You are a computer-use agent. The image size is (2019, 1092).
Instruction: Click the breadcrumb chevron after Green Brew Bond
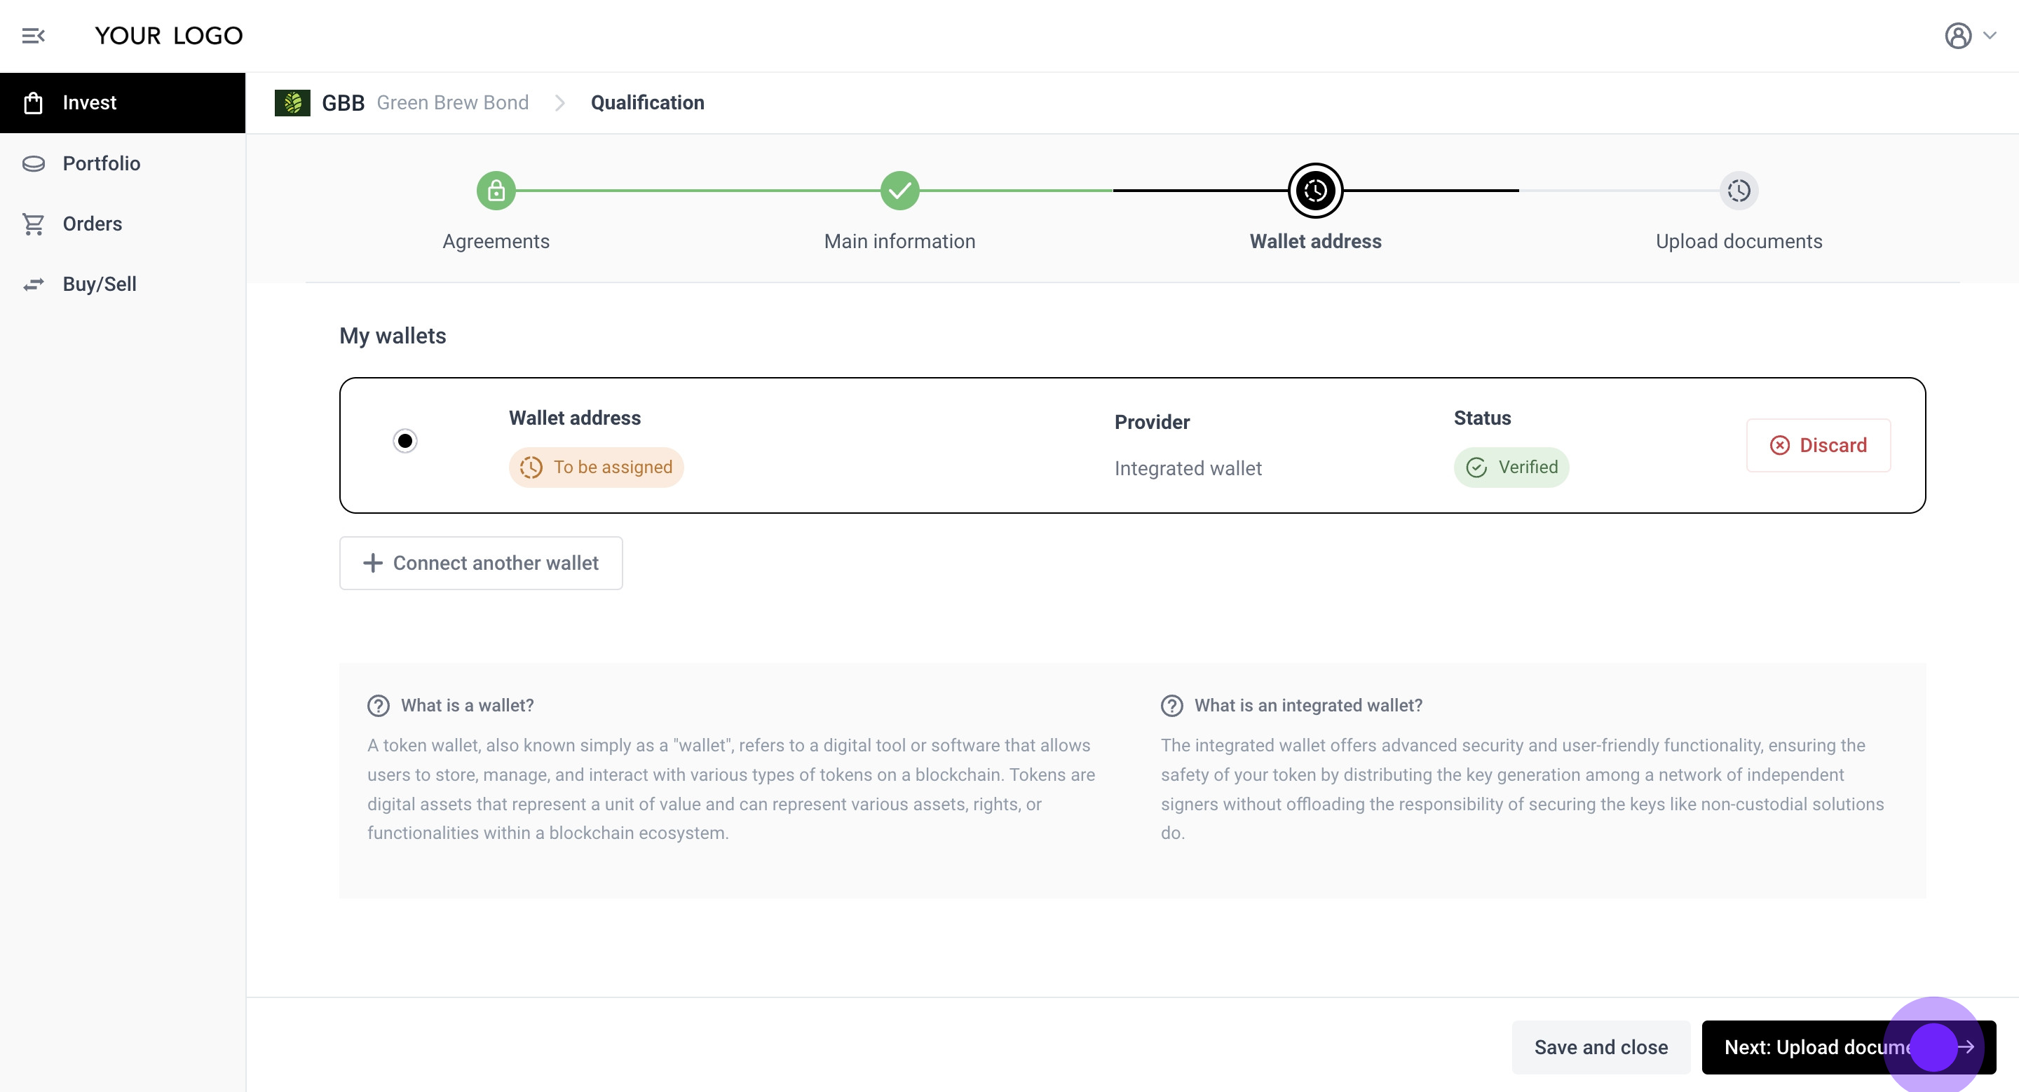(x=559, y=102)
